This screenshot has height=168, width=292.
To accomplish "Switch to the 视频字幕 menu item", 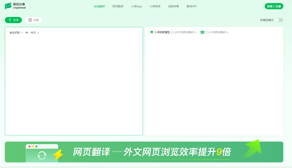I will click(173, 6).
